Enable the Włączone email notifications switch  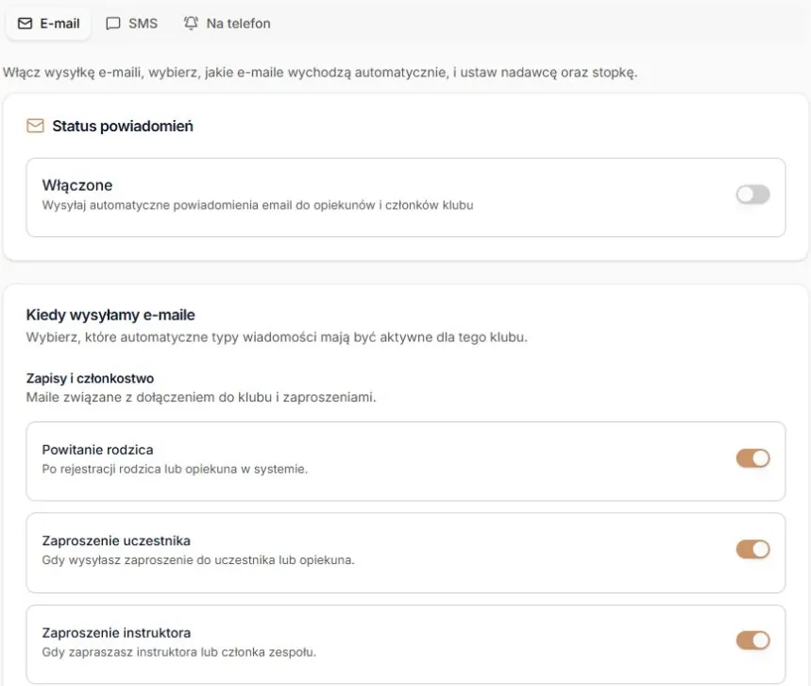tap(753, 195)
